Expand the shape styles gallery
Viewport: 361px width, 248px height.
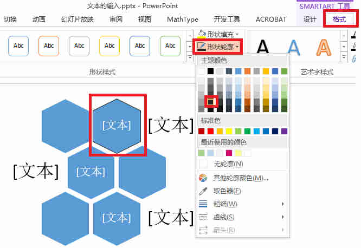coord(190,57)
